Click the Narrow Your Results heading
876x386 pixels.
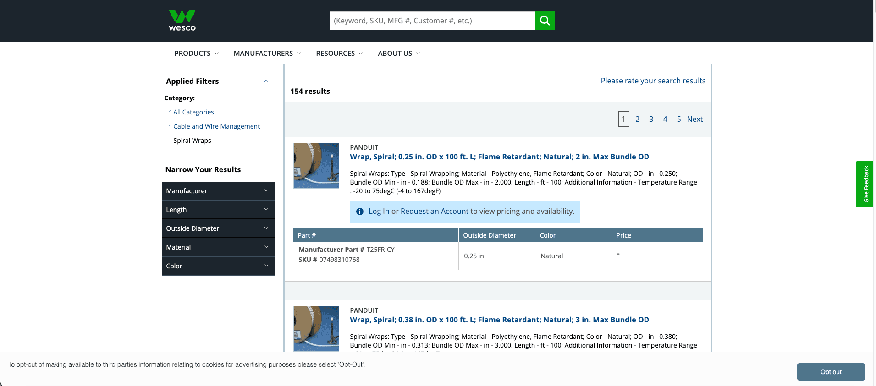coord(203,169)
